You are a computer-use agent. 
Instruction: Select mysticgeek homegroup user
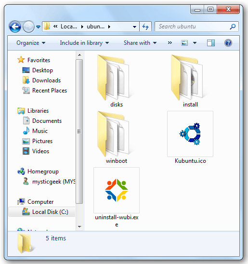click(53, 182)
